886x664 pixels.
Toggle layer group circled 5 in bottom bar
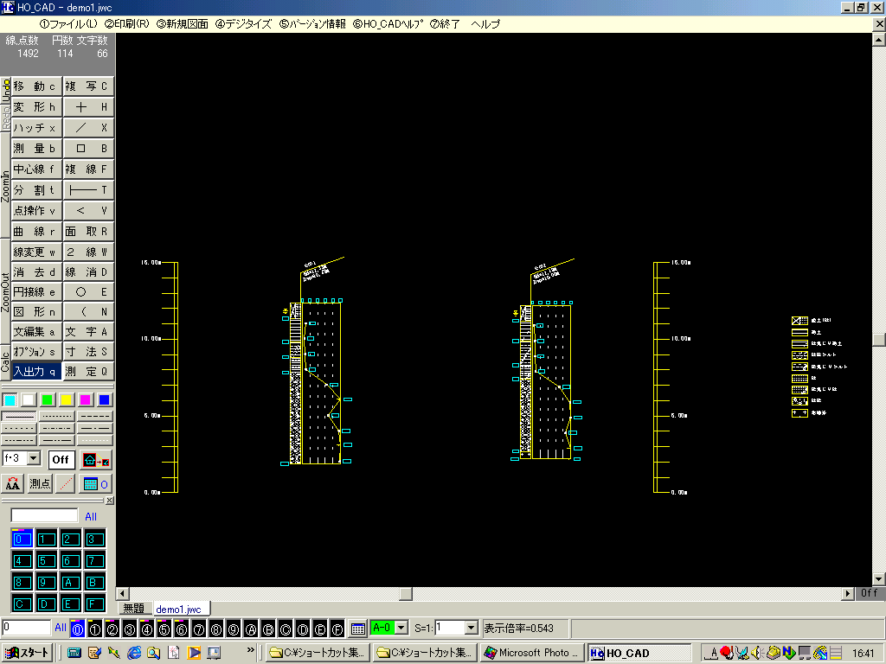click(164, 629)
